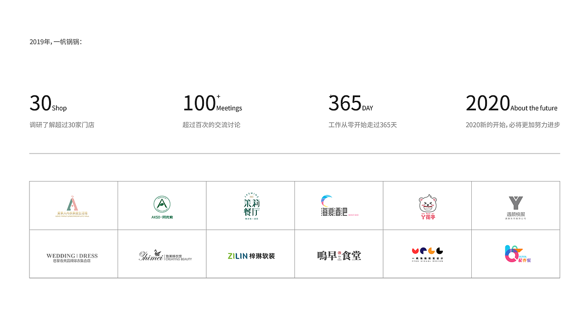This screenshot has width=588, height=330.
Task: Click the '2020 About the future' statistic
Action: tap(512, 104)
